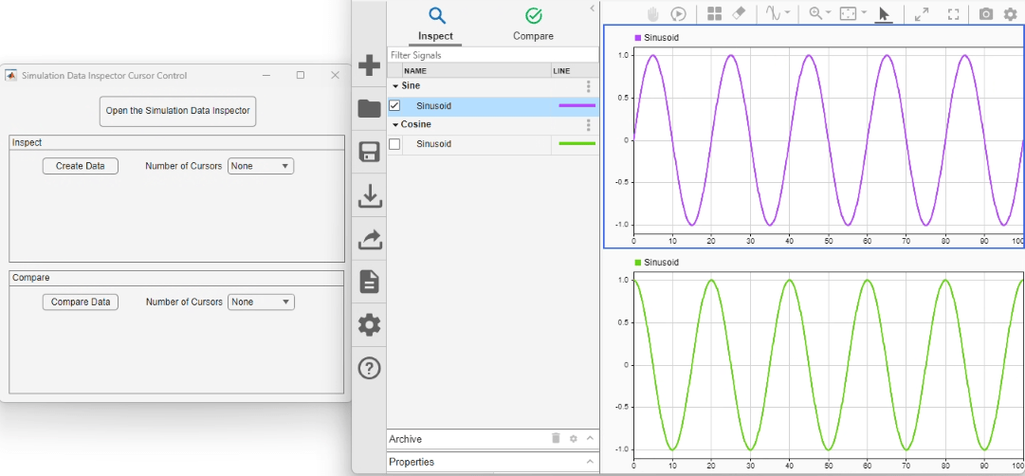Toggle the data cursor pointer tool

[884, 14]
